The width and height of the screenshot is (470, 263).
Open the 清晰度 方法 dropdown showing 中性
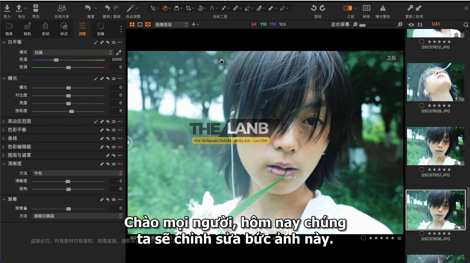point(78,173)
